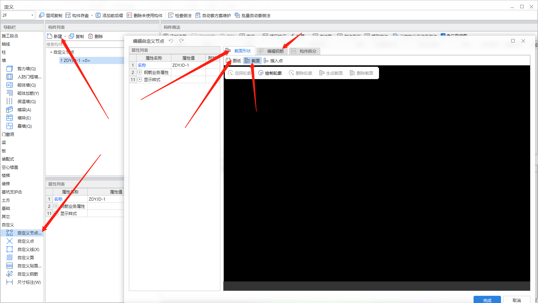Click 批量自动套做法 in the toolbar
Screen dimensions: 538x303
pos(253,15)
